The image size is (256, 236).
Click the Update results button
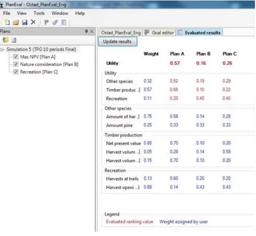coord(117,42)
